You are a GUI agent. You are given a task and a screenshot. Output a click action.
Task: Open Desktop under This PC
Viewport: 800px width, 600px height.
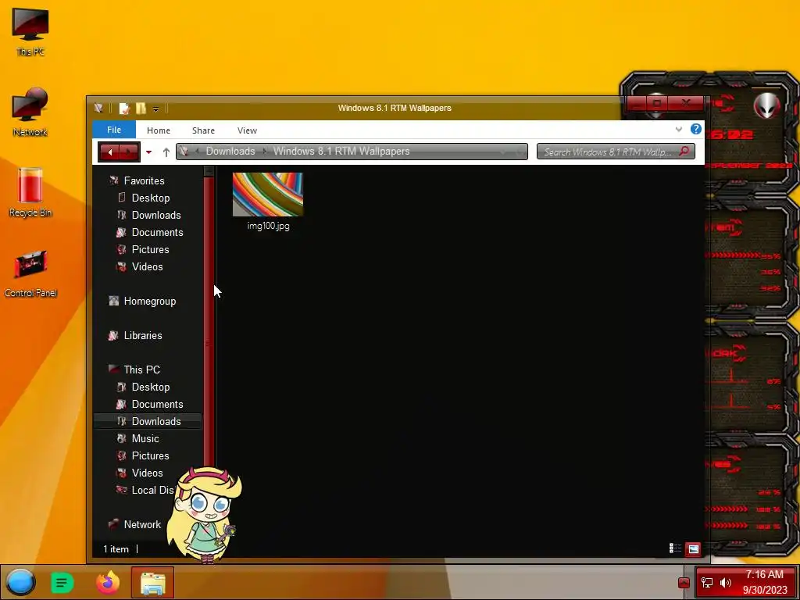click(x=151, y=387)
